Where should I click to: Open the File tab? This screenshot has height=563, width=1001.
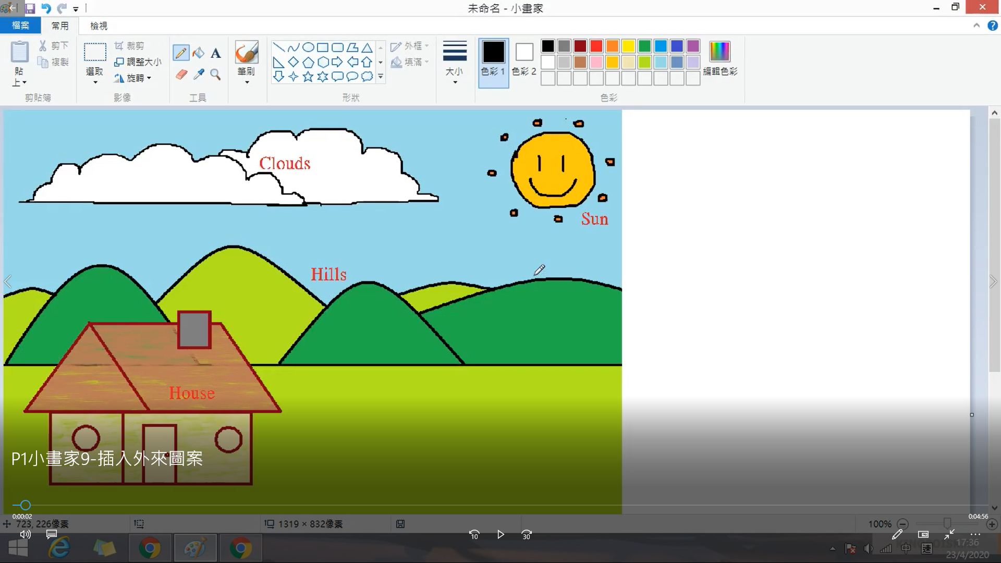(21, 26)
